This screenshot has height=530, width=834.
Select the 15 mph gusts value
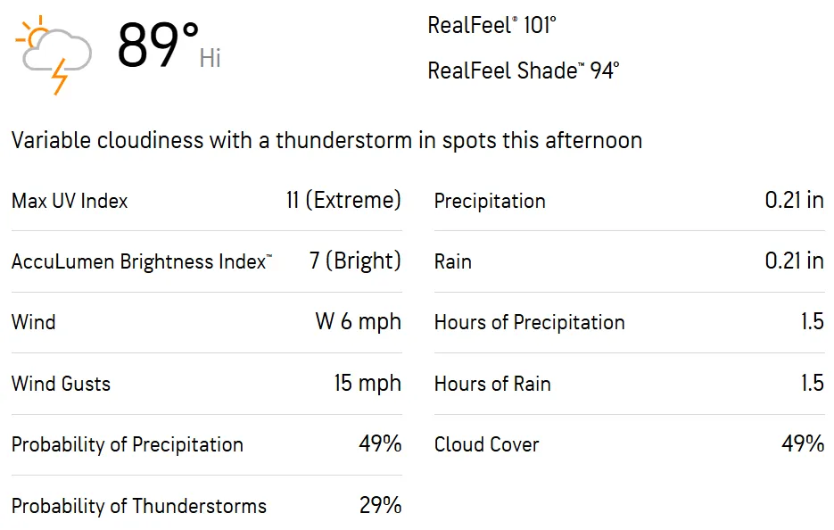click(x=367, y=383)
